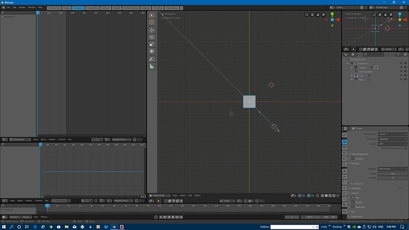Open the Modifiers wrench properties tab

point(344,177)
